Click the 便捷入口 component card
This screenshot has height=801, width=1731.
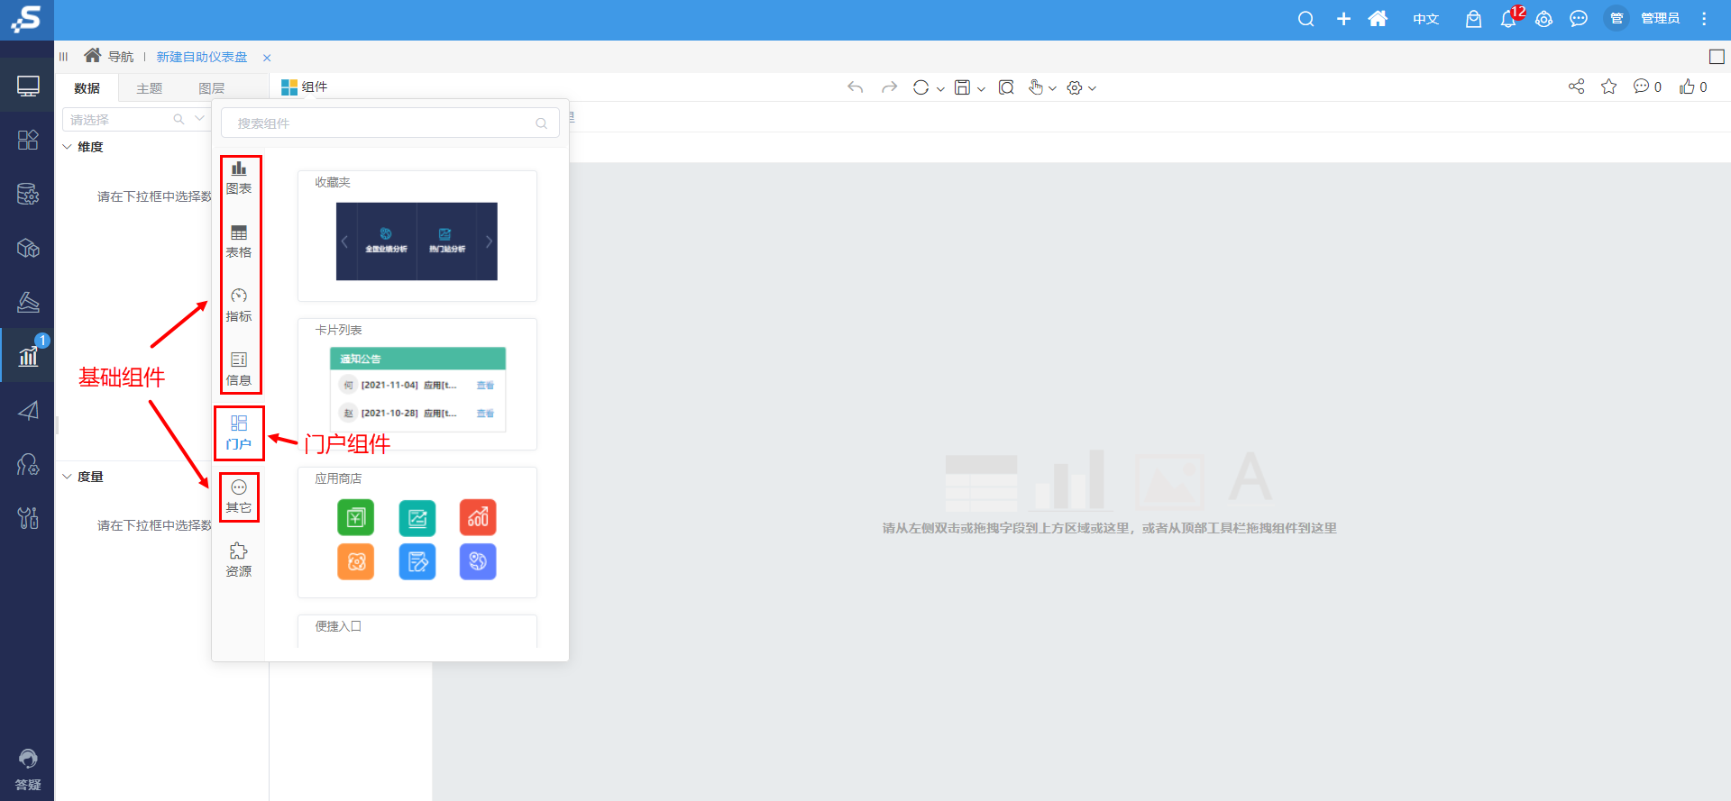pyautogui.click(x=417, y=631)
